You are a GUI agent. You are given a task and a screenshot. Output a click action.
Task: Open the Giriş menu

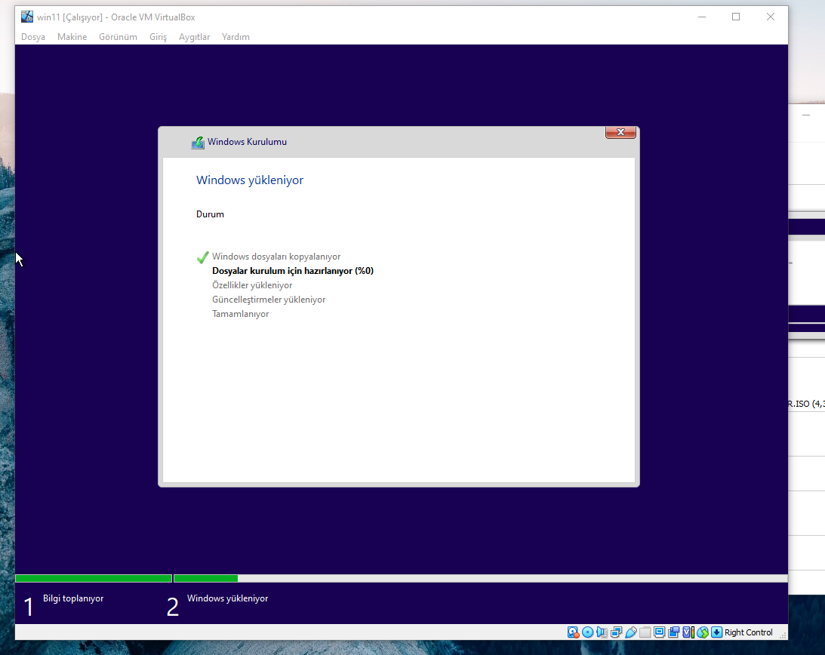coord(158,37)
